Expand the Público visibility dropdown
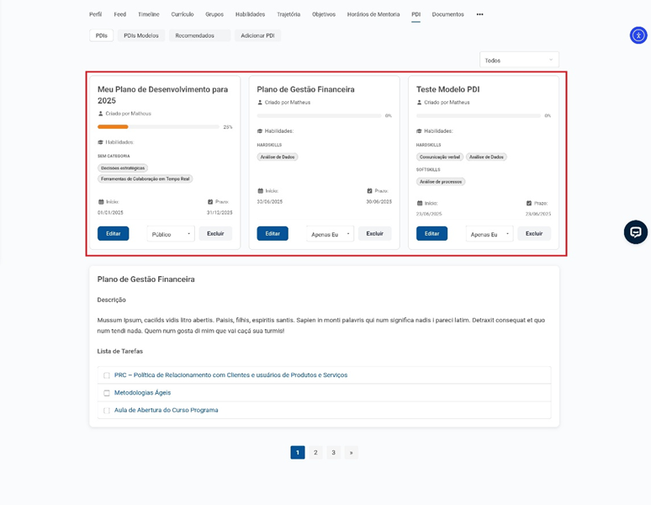Image resolution: width=651 pixels, height=505 pixels. click(171, 234)
